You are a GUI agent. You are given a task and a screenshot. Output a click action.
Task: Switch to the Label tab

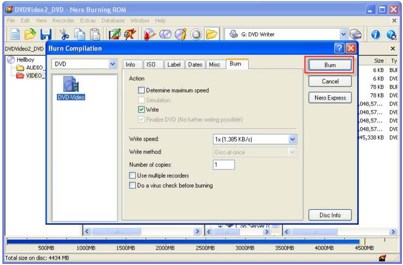click(174, 64)
